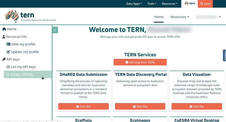Click globe icon on Data Visualizer Visit Site
The width and height of the screenshot is (226, 122).
click(x=191, y=106)
